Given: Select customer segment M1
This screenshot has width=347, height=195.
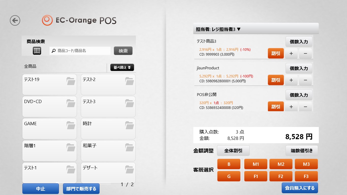Looking at the screenshot, I should pyautogui.click(x=256, y=164).
